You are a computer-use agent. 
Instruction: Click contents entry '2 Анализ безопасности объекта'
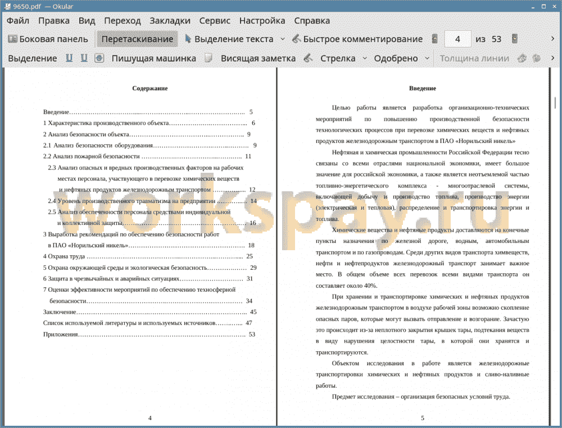pos(147,134)
